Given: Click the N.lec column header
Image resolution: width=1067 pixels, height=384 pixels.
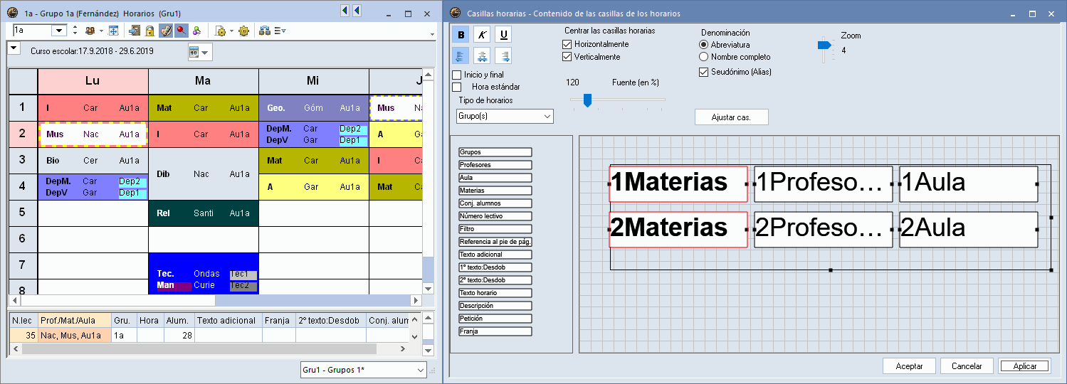Looking at the screenshot, I should (23, 321).
